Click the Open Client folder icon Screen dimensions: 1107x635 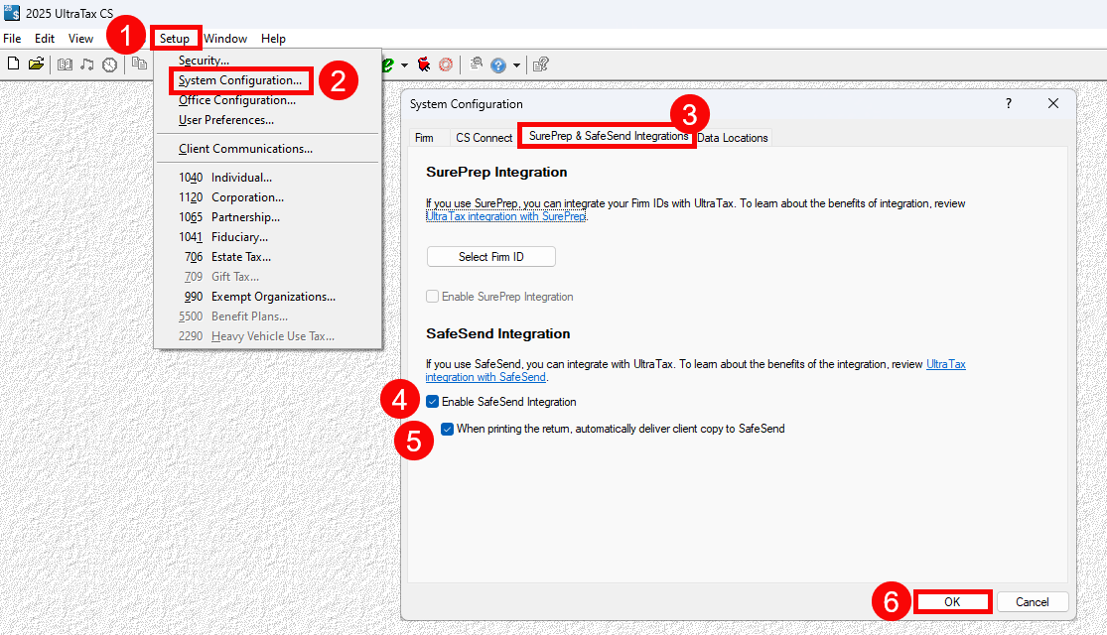click(x=36, y=64)
